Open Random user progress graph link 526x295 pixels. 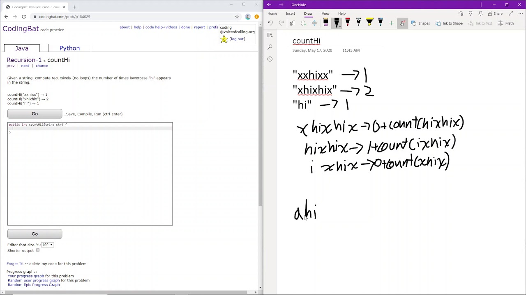[x=34, y=280]
